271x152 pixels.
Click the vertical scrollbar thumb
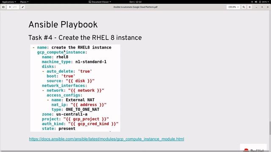coord(270,128)
